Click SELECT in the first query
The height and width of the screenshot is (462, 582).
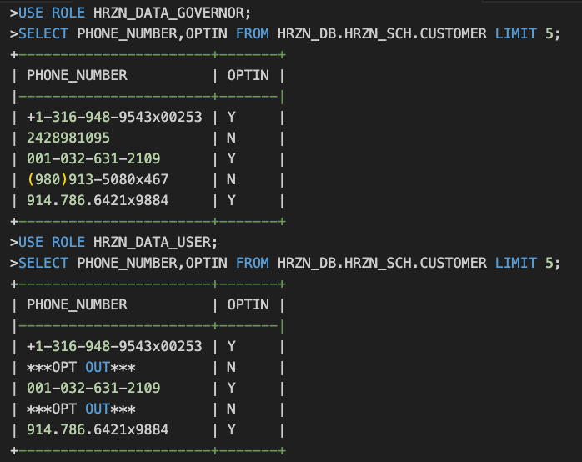click(x=43, y=33)
